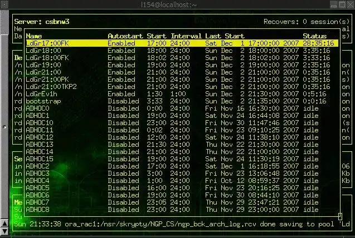The width and height of the screenshot is (355, 238).
Task: Select the ADHOC11 group row
Action: [x=182, y=130]
